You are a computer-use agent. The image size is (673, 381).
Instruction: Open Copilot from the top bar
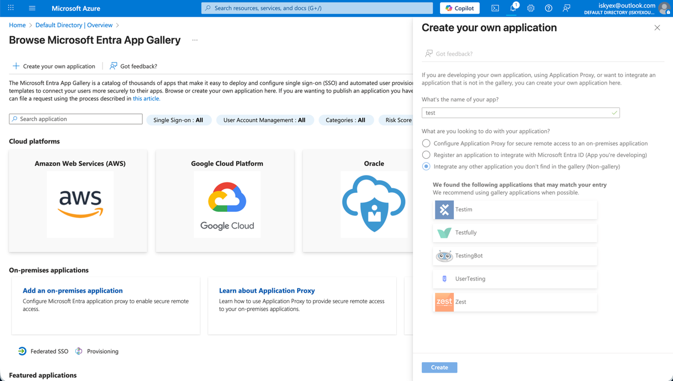point(459,8)
